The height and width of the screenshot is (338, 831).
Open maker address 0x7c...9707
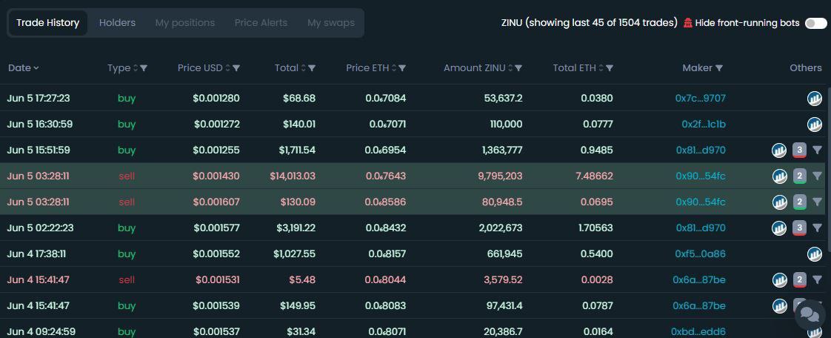click(x=700, y=98)
